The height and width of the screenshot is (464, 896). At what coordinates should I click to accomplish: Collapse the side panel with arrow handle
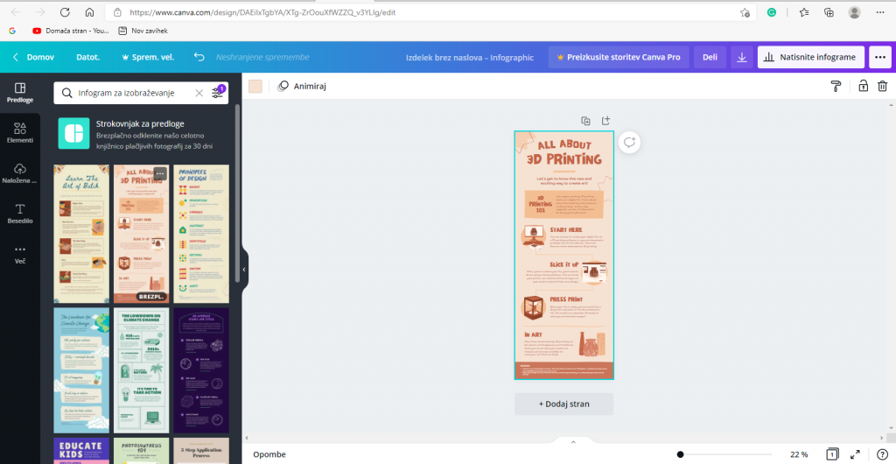click(245, 269)
